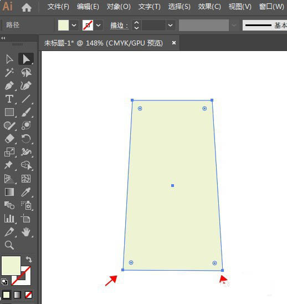287x304 pixels.
Task: Select the Shape Builder tool
Action: (x=26, y=165)
